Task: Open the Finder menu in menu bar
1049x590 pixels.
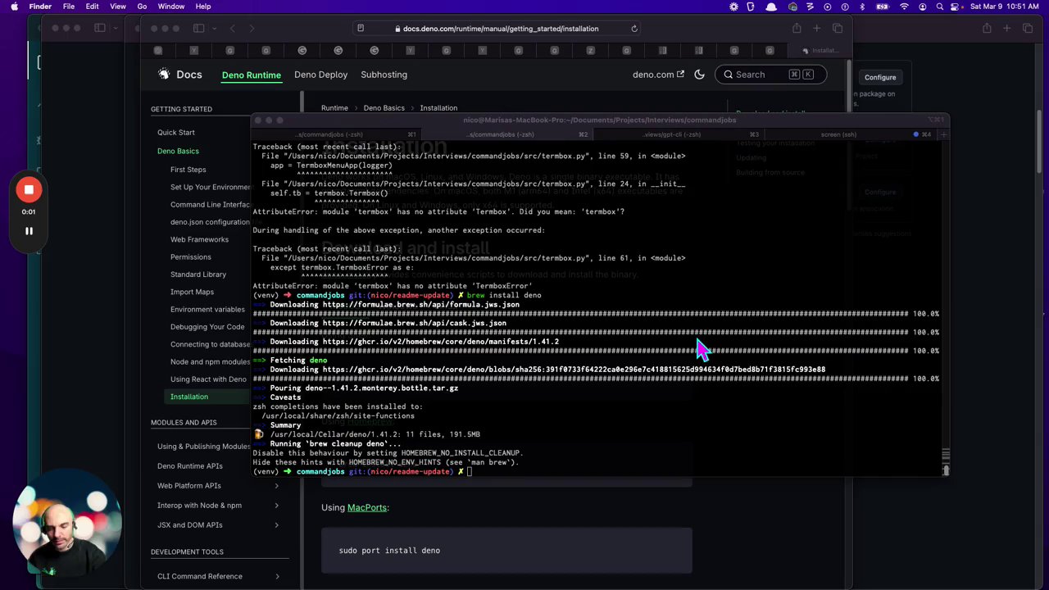Action: point(40,7)
